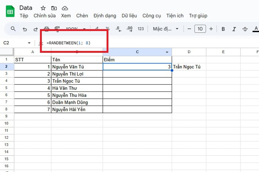Click the undo arrow
This screenshot has width=259, height=172.
tap(25, 29)
